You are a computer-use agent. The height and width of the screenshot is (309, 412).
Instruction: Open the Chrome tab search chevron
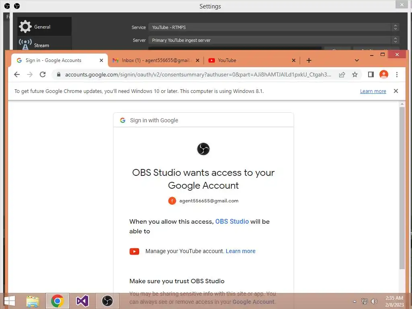tap(356, 60)
